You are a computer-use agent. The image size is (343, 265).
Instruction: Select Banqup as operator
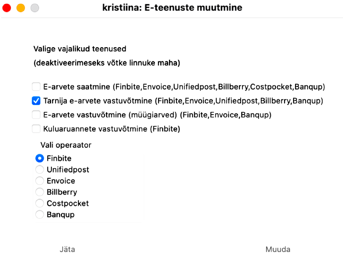[x=40, y=214]
